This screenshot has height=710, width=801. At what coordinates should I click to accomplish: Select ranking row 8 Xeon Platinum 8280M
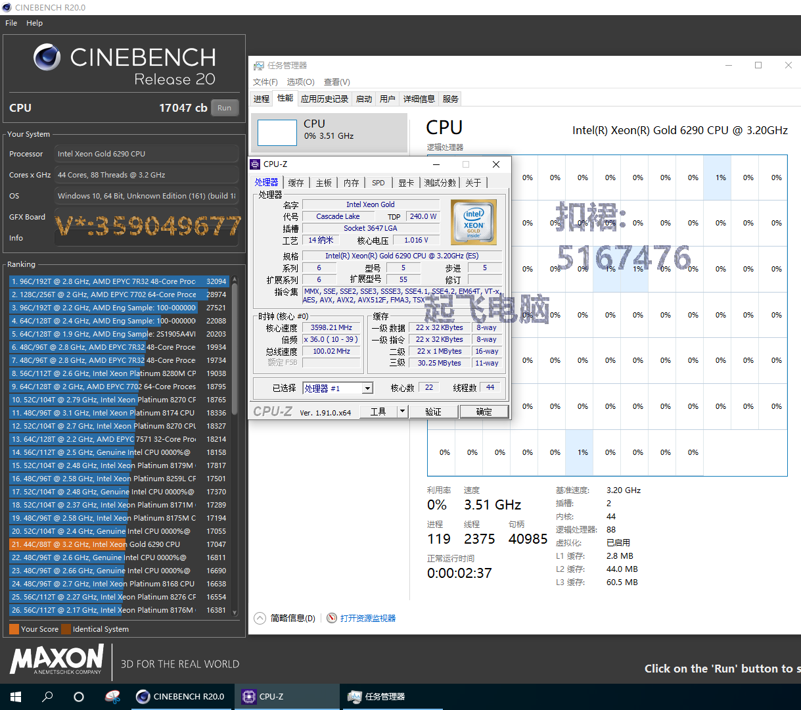(119, 373)
